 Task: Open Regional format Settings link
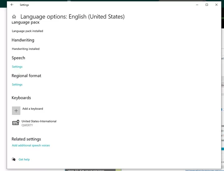[17, 85]
